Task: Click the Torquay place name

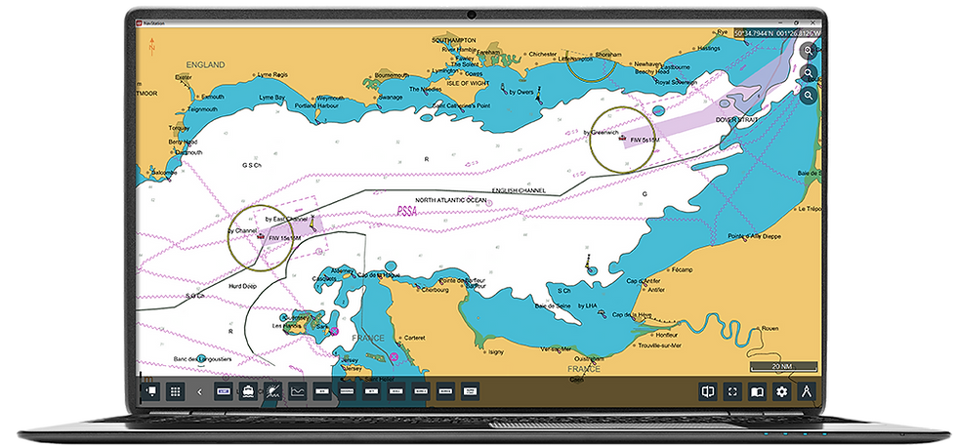Action: [x=179, y=129]
